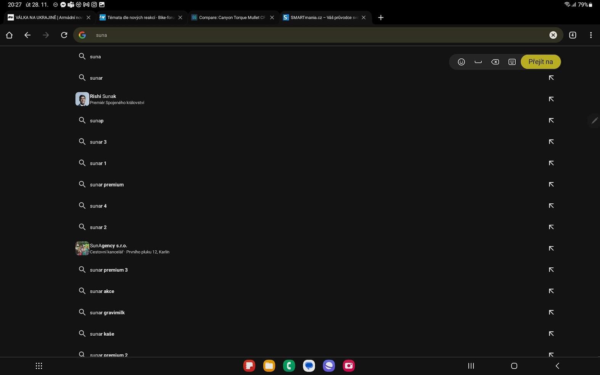Tap the home navigation button
Screen dimensions: 600x375
click(x=514, y=366)
